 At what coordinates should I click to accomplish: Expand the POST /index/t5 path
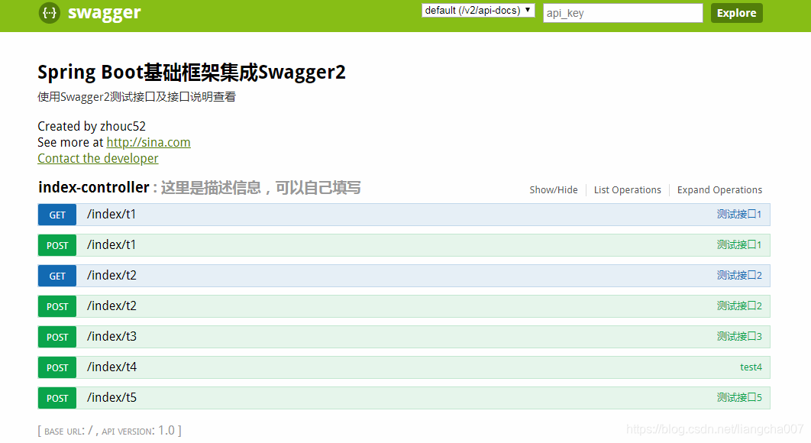pos(111,397)
